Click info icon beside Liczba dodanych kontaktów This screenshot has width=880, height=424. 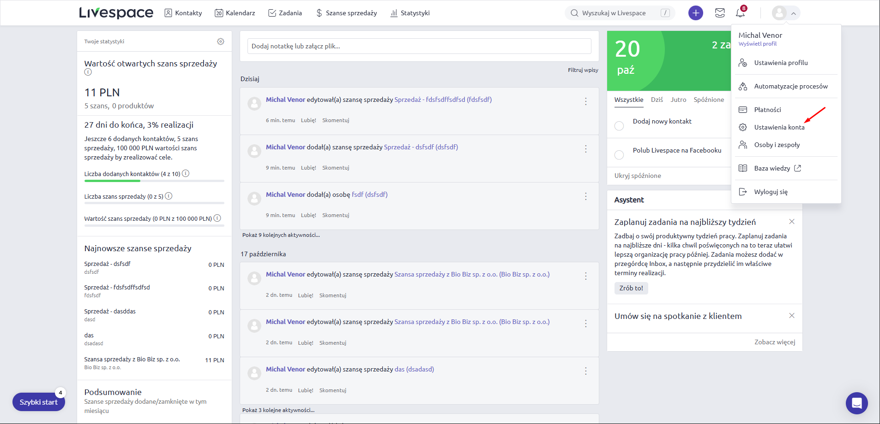pyautogui.click(x=186, y=174)
